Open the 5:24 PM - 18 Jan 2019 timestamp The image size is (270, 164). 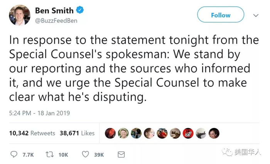[39, 113]
